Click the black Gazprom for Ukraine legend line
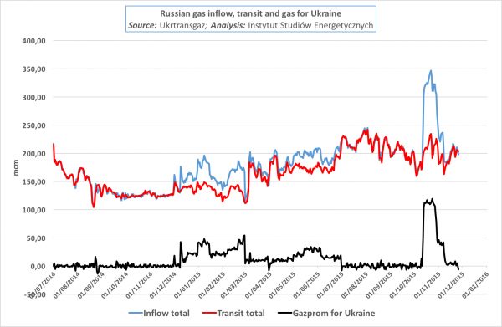 coord(284,313)
